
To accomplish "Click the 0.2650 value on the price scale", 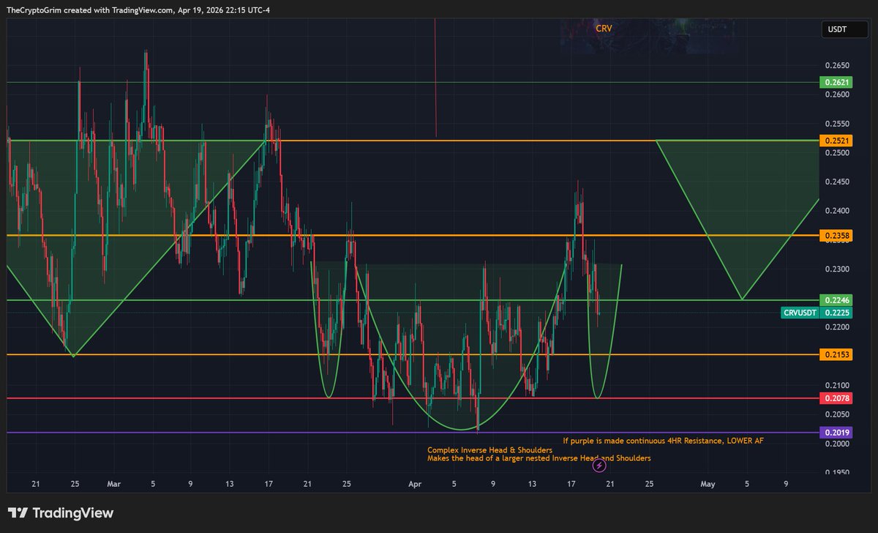I will click(x=837, y=66).
